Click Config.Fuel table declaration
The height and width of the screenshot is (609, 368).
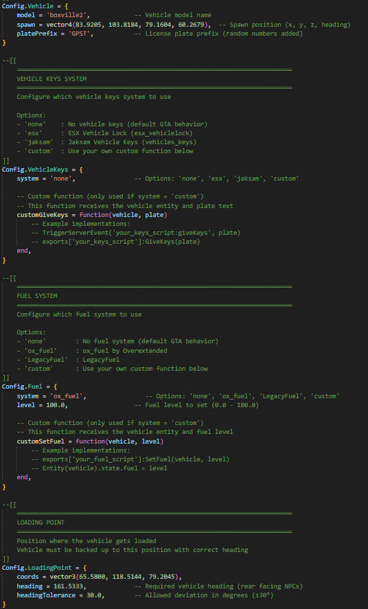[x=30, y=387]
